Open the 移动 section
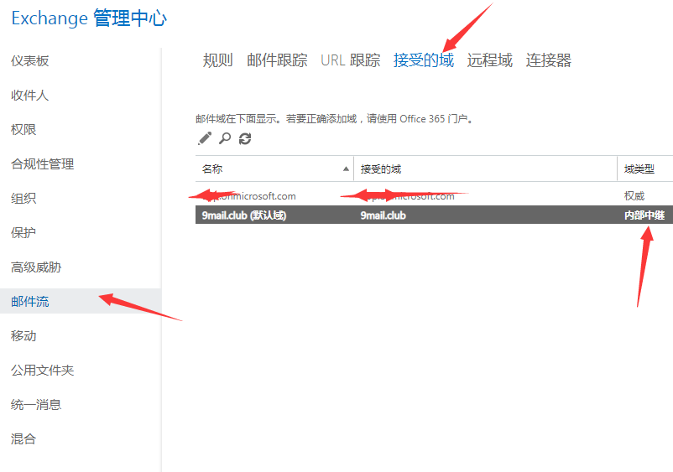The width and height of the screenshot is (673, 472). 23,335
